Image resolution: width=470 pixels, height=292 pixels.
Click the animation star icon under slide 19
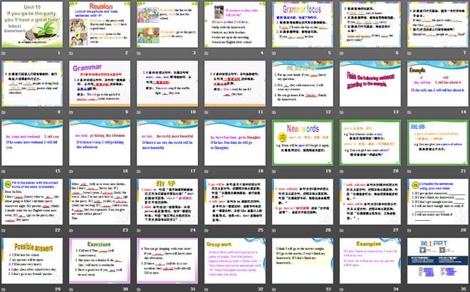coord(274,171)
